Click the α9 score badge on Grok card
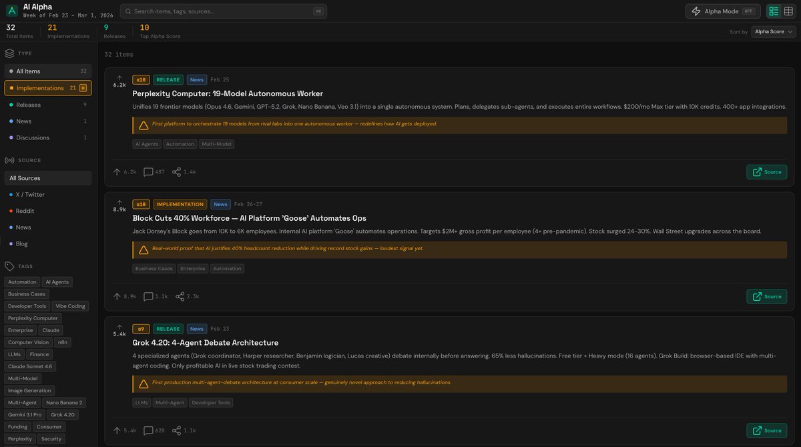 tap(141, 329)
